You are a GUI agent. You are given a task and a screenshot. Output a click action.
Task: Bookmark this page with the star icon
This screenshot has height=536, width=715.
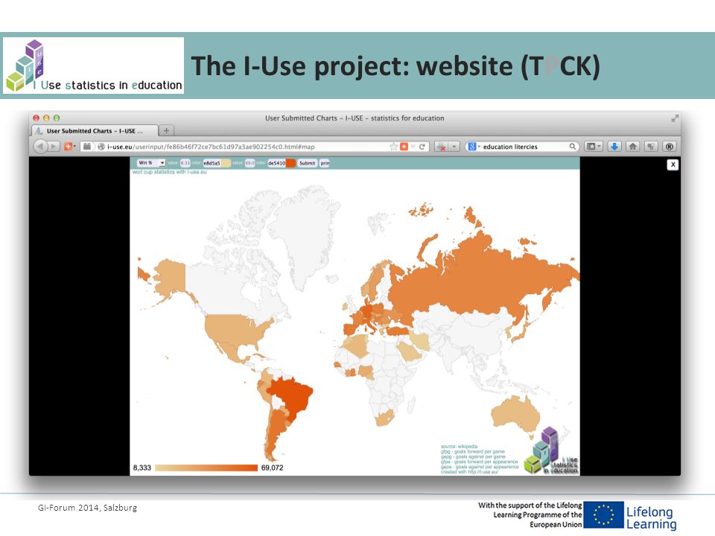(x=393, y=147)
